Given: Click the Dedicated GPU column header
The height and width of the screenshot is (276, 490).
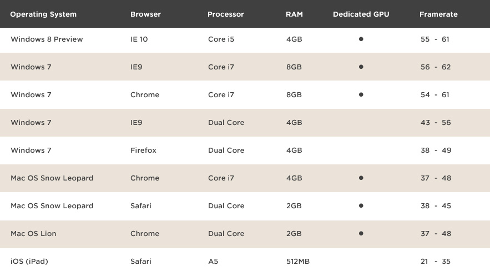Looking at the screenshot, I should point(361,14).
